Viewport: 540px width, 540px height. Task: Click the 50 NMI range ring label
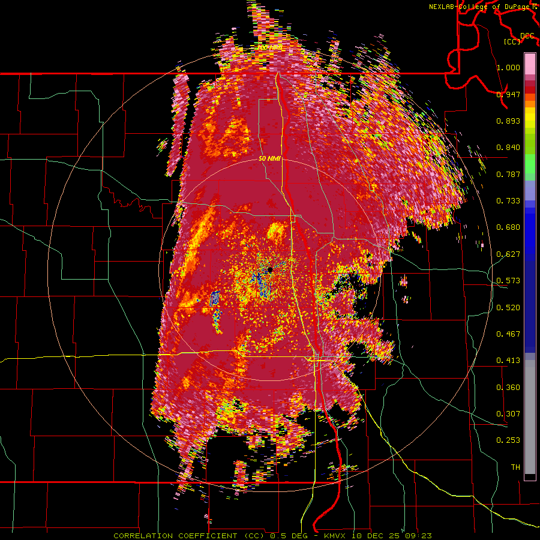pyautogui.click(x=269, y=159)
